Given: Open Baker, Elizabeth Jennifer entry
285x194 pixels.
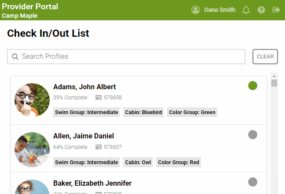Looking at the screenshot, I should coord(92,183).
